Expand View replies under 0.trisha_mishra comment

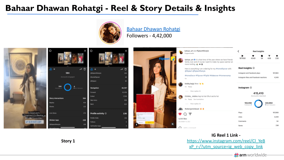pyautogui.click(x=195, y=104)
